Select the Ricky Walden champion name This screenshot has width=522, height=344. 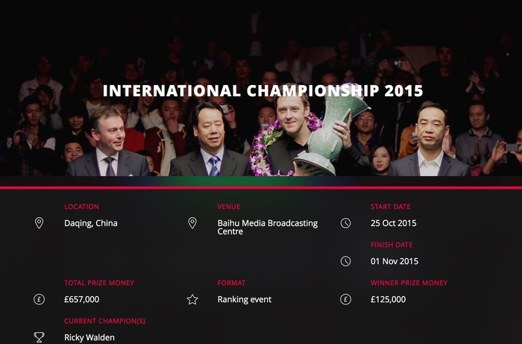click(x=89, y=337)
